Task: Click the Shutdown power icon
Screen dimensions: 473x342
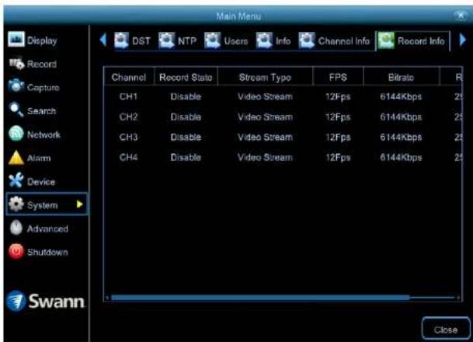Action: [x=16, y=251]
